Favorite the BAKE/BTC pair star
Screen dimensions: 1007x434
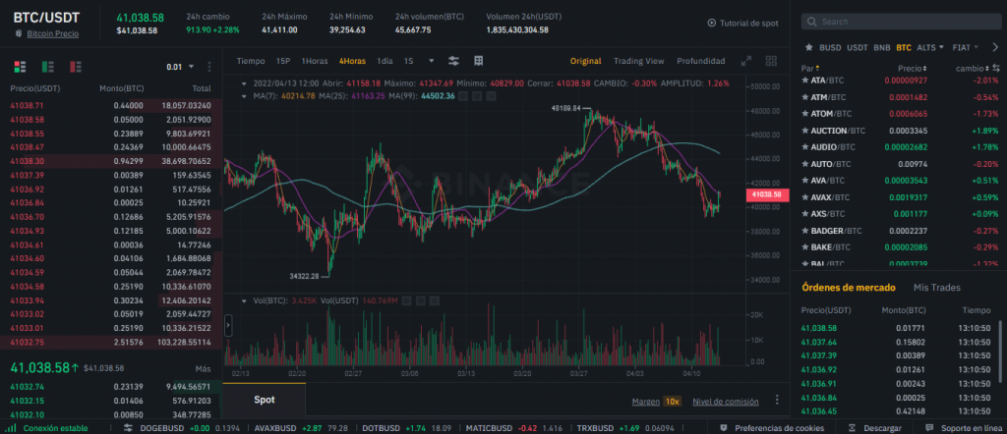tap(805, 247)
